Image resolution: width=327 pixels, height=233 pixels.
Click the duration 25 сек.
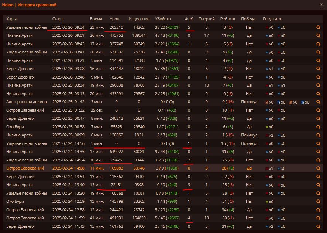97,110
